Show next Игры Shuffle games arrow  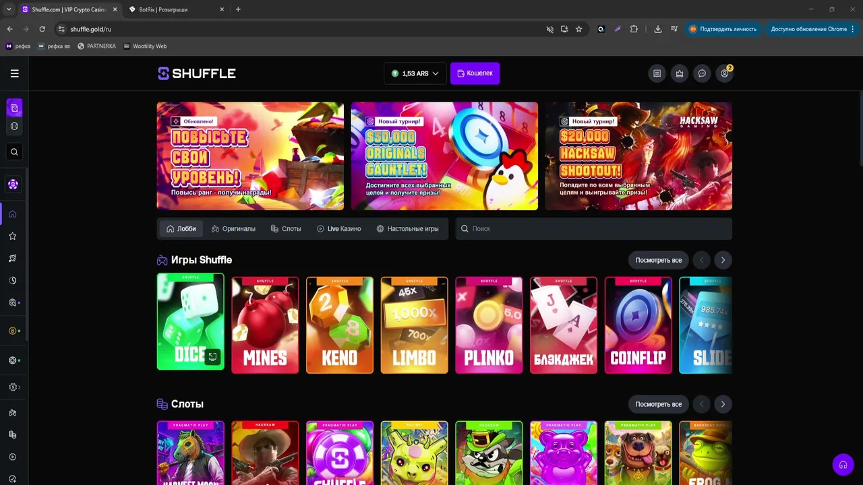pos(723,260)
